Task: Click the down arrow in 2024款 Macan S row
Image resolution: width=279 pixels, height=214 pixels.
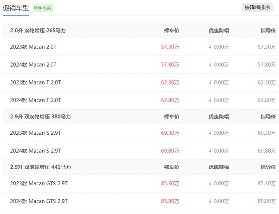Action: tap(210, 150)
